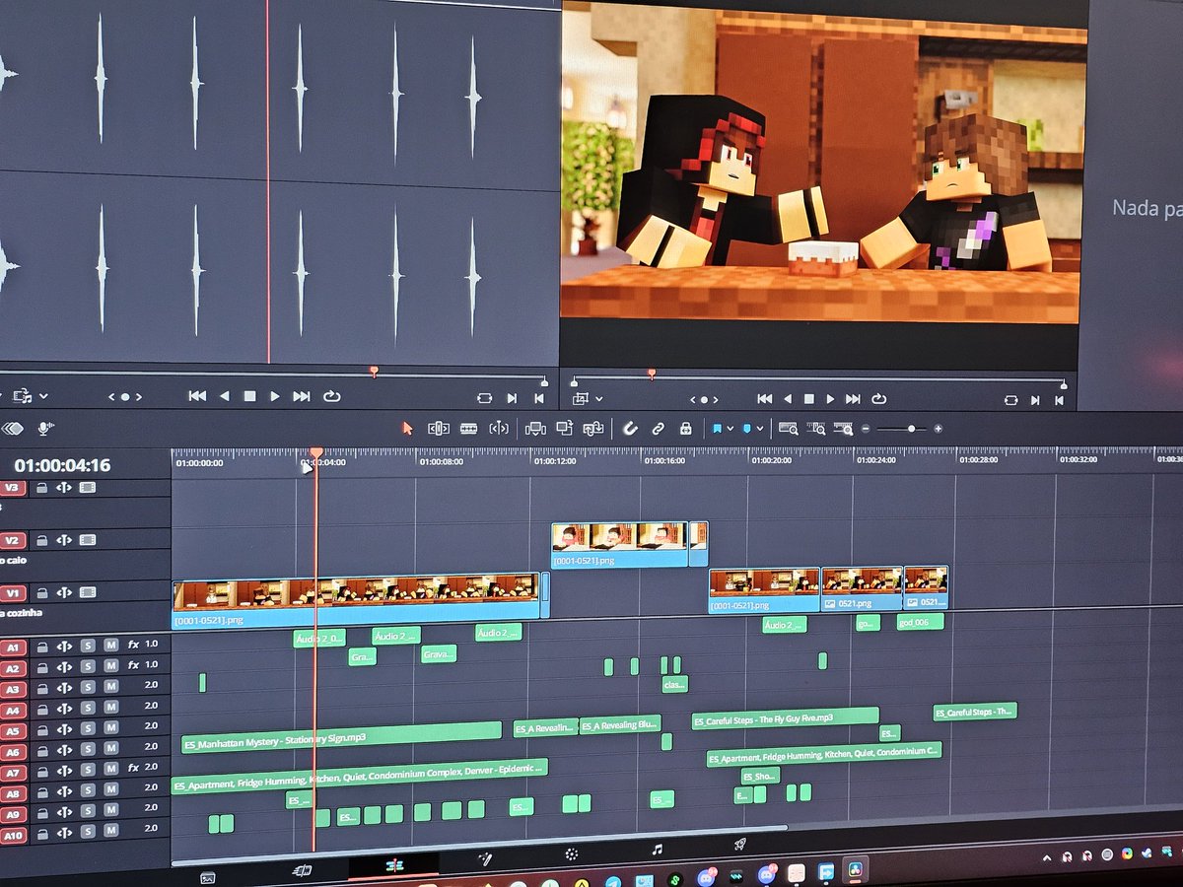Viewport: 1183px width, 887px height.
Task: Switch to the Fusion page tab
Action: (x=485, y=858)
